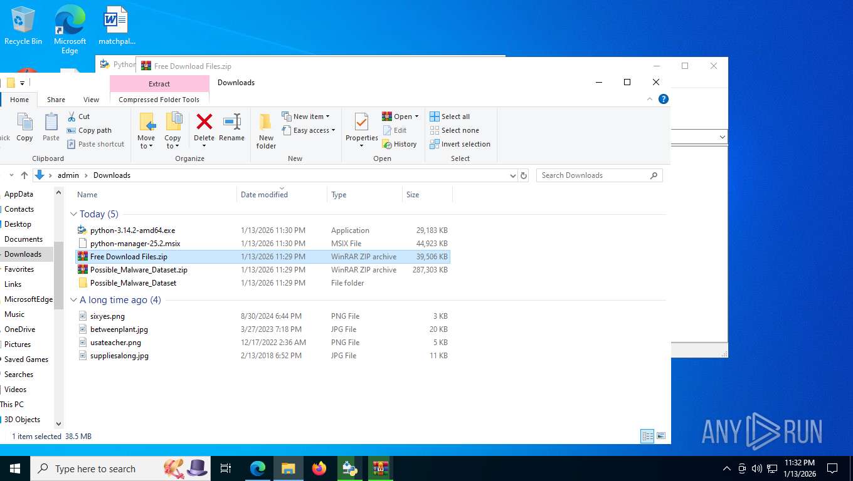
Task: Open the address bar history dropdown
Action: coord(513,175)
